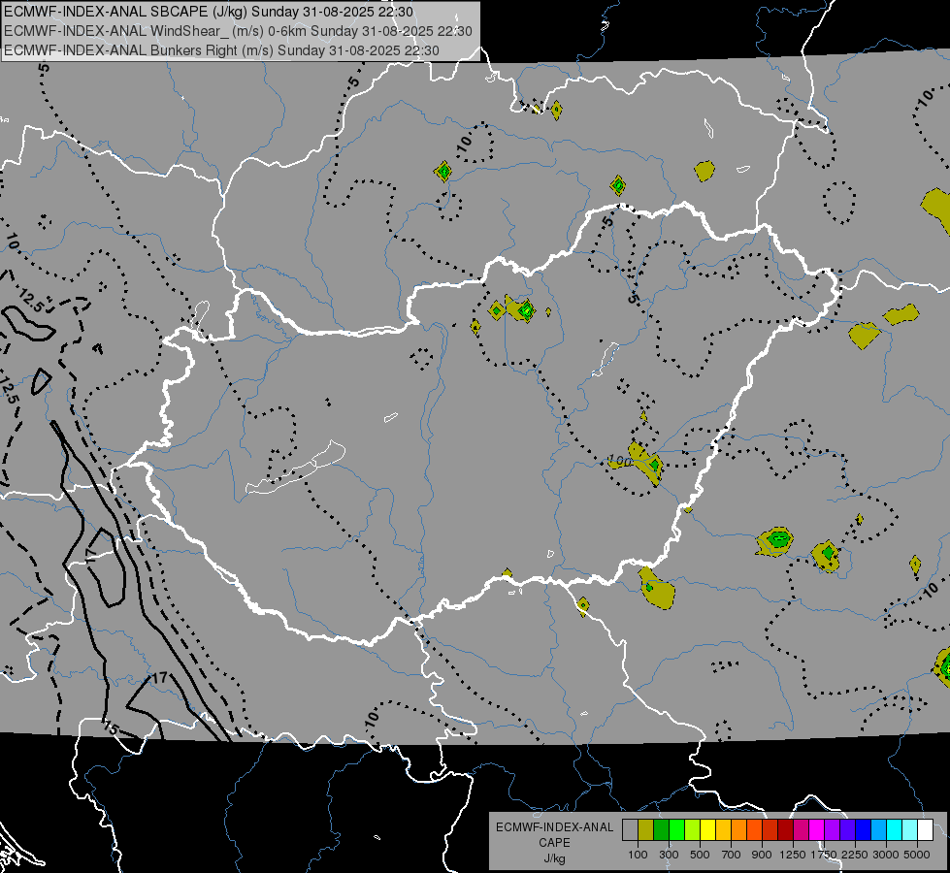This screenshot has width=950, height=873.
Task: Pick the dark red legend swatch
Action: click(x=786, y=830)
